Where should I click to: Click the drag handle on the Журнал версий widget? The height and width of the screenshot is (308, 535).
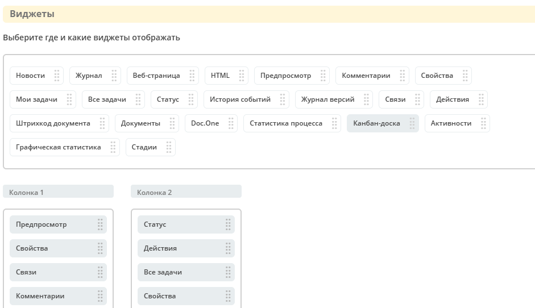point(366,99)
